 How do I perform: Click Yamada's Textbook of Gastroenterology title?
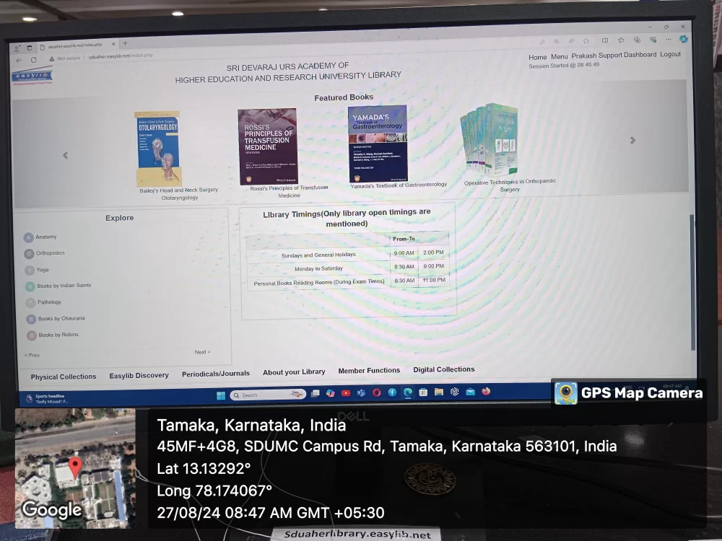click(399, 185)
